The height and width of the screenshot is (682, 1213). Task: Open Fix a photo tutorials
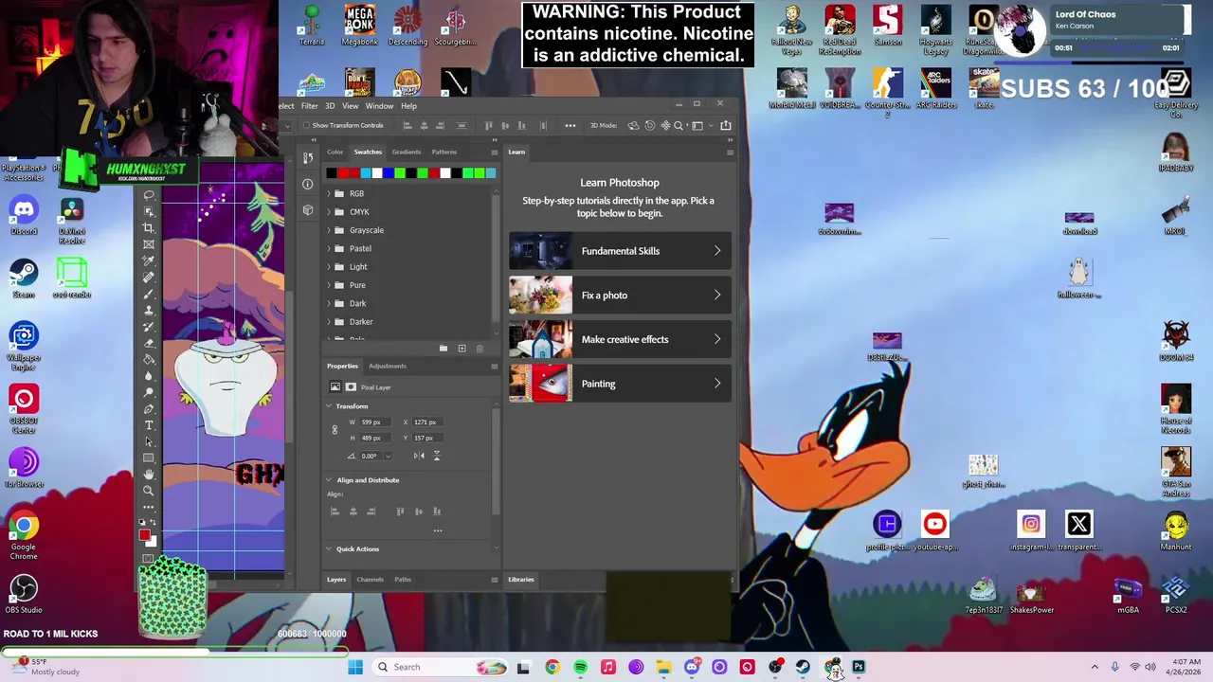620,296
